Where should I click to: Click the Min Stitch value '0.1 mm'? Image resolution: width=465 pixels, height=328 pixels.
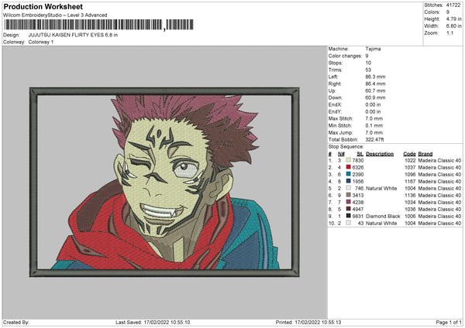pos(374,125)
